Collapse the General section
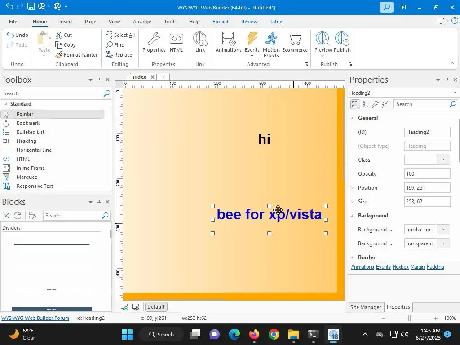Viewport: 460px width, 345px height. point(352,118)
